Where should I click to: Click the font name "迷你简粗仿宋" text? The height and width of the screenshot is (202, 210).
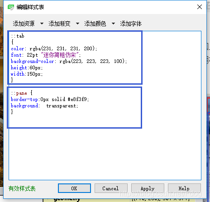pos(60,55)
